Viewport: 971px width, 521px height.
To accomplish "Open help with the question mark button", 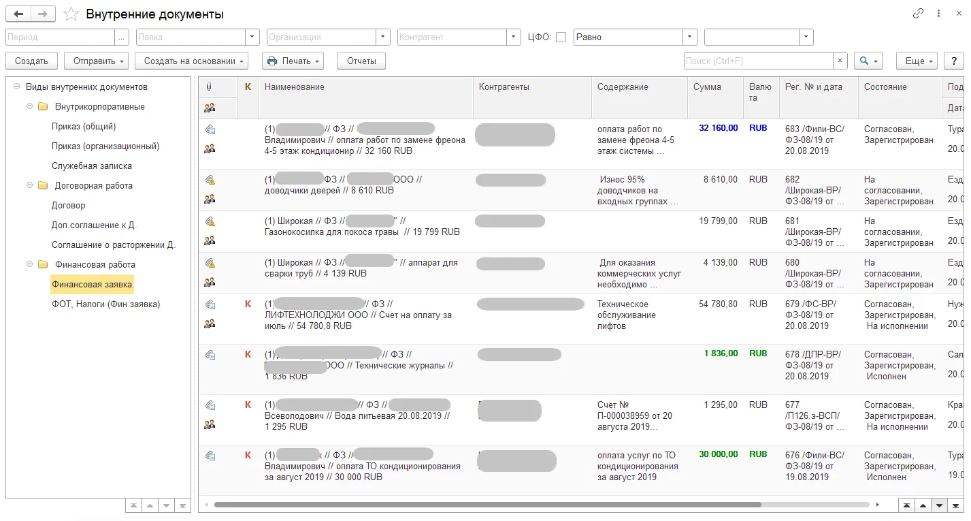I will 955,61.
